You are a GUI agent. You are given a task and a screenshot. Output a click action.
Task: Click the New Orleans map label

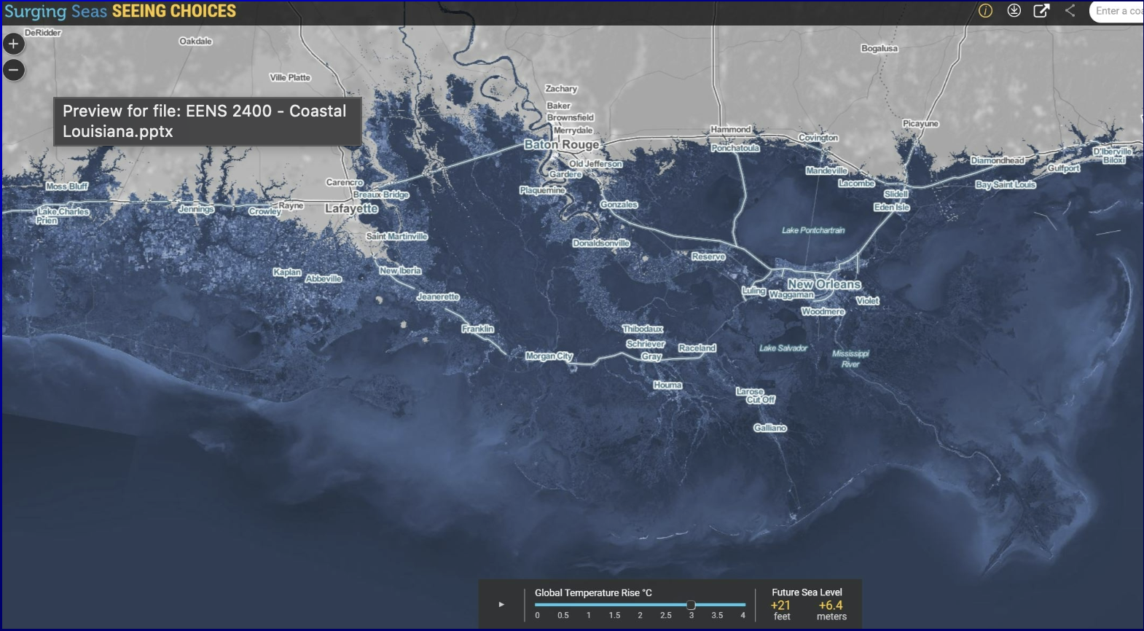click(823, 284)
